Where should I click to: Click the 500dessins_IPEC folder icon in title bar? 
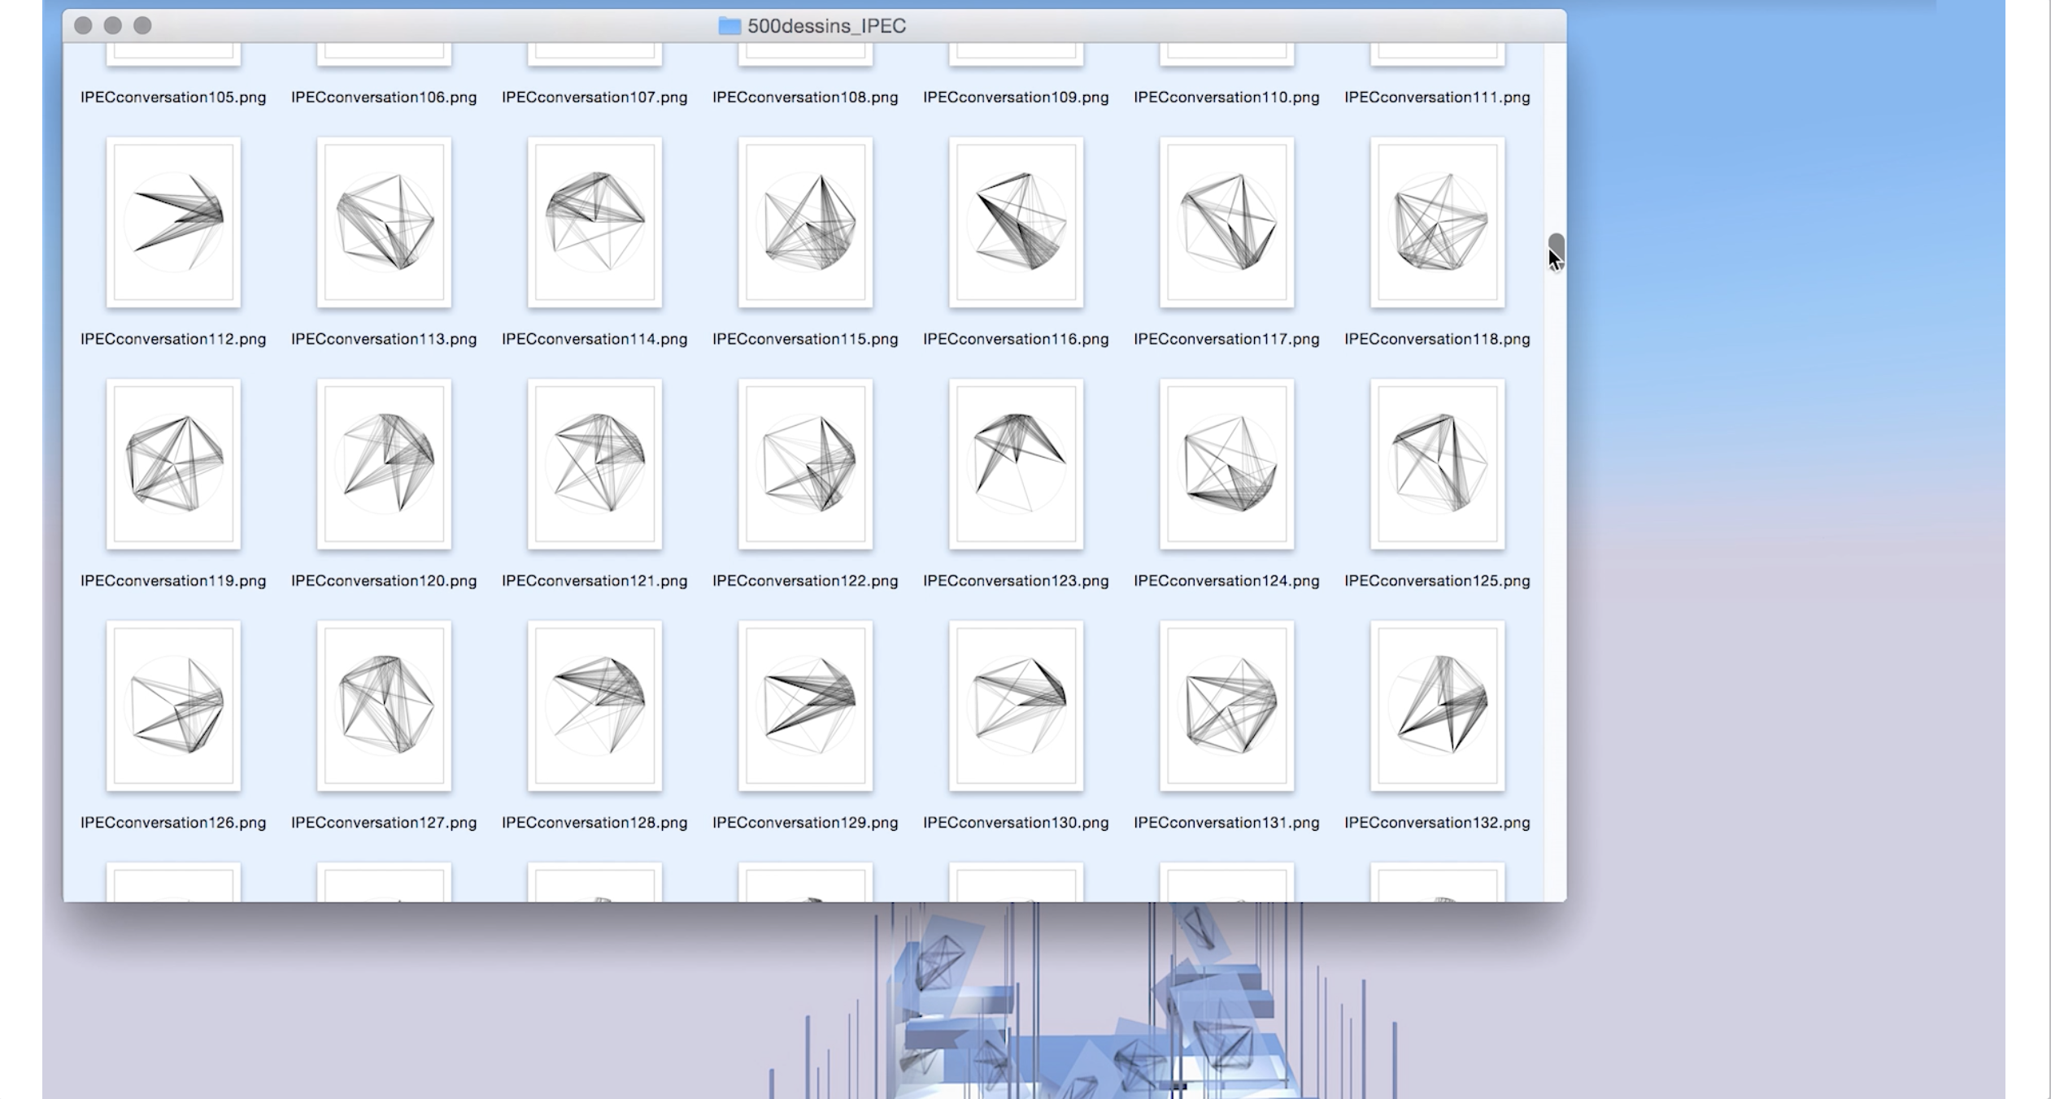tap(729, 26)
